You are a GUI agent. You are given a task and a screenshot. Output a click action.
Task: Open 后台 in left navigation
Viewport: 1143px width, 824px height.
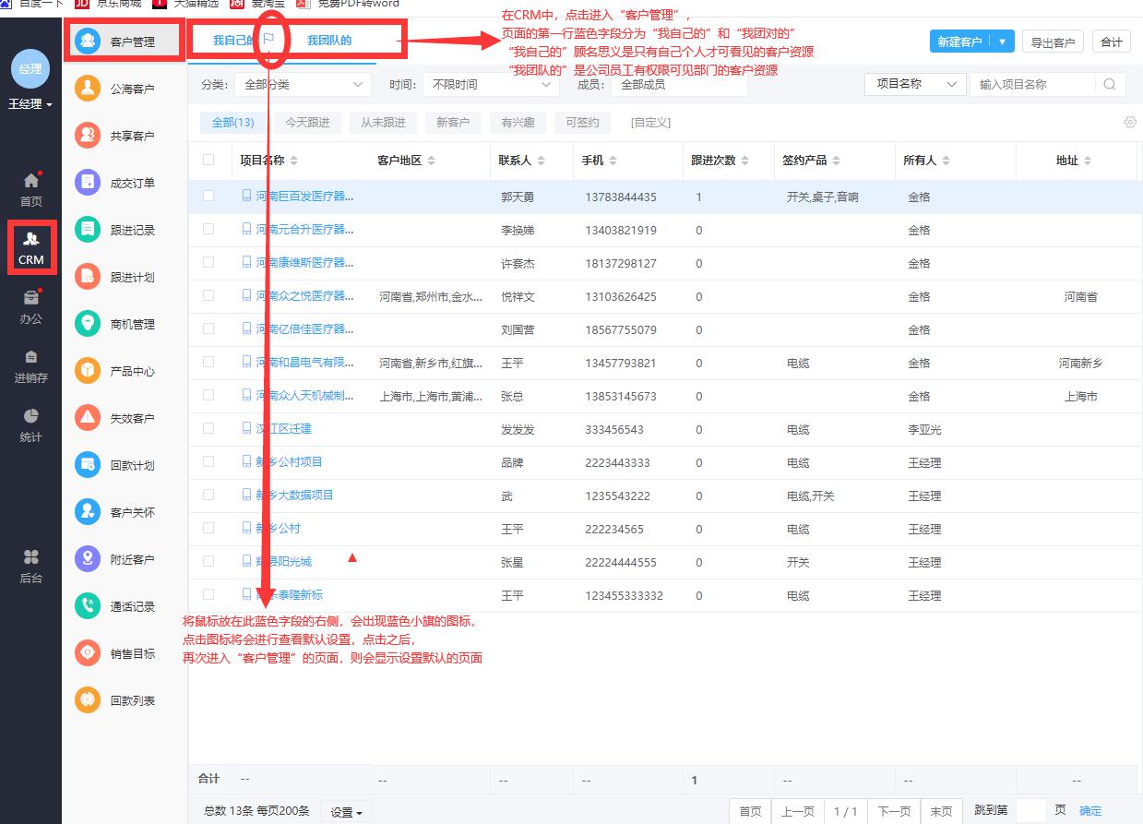pos(31,567)
